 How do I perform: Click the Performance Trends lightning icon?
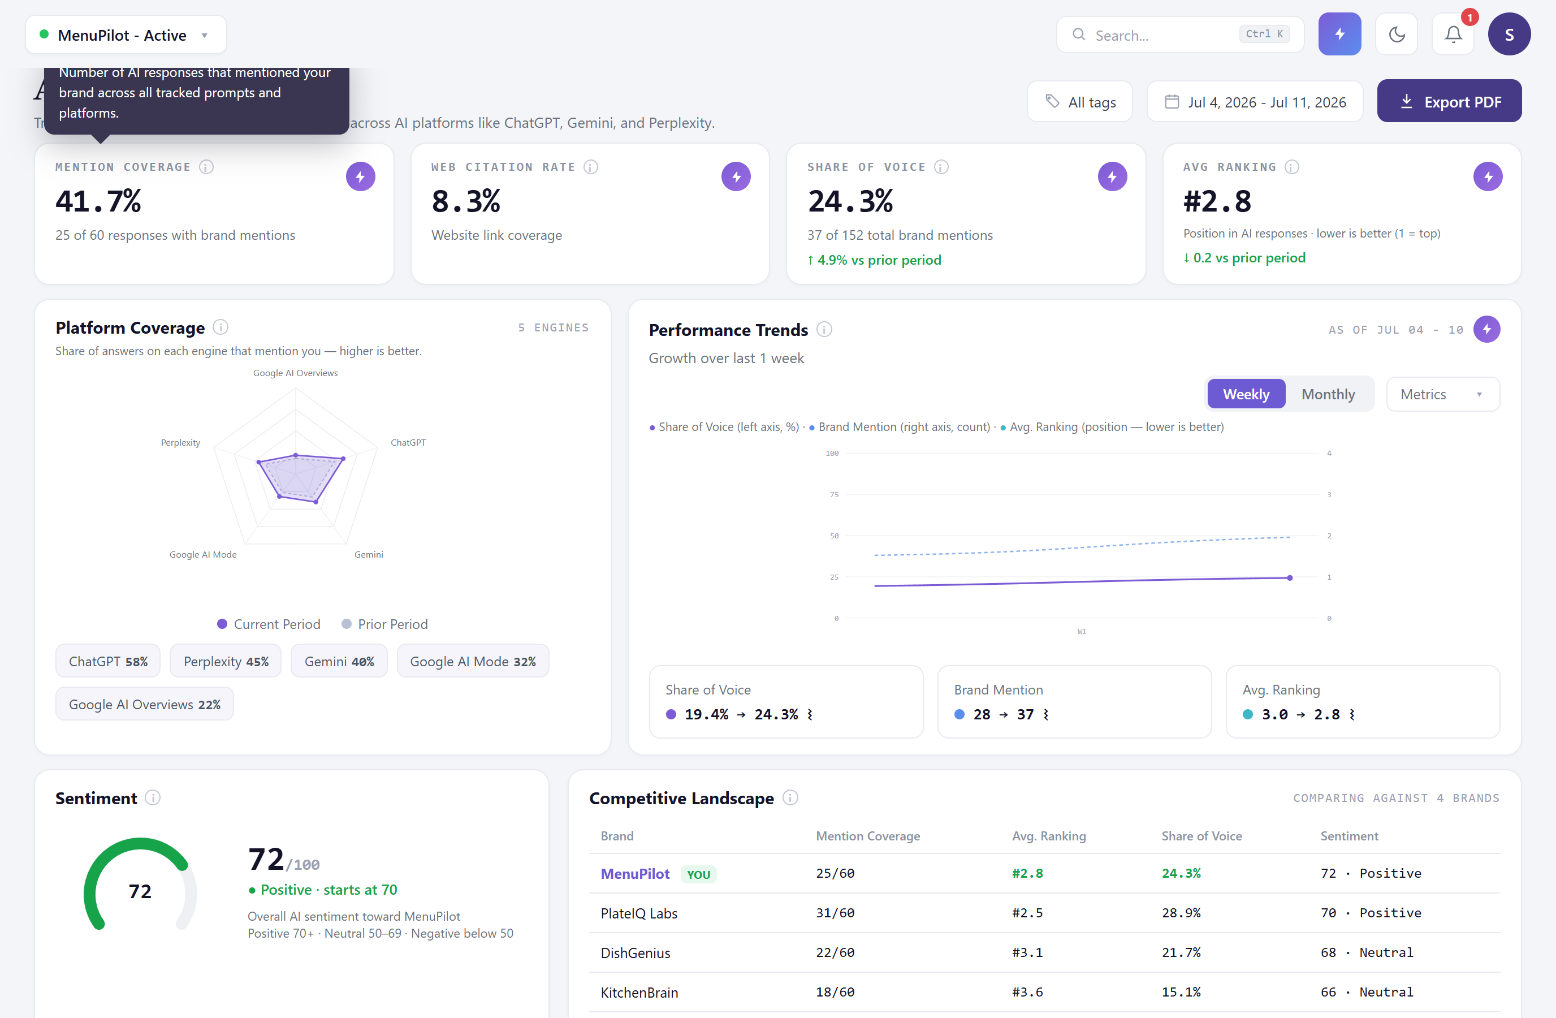[x=1486, y=329]
